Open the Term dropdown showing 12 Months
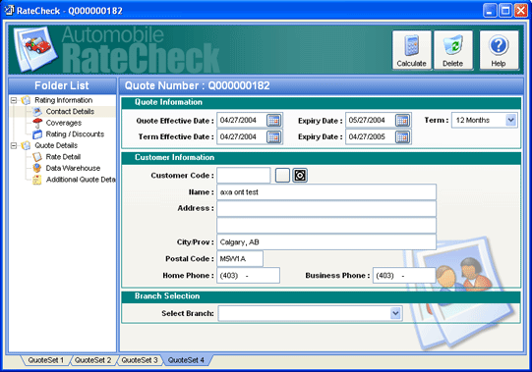The height and width of the screenshot is (372, 532). click(511, 121)
